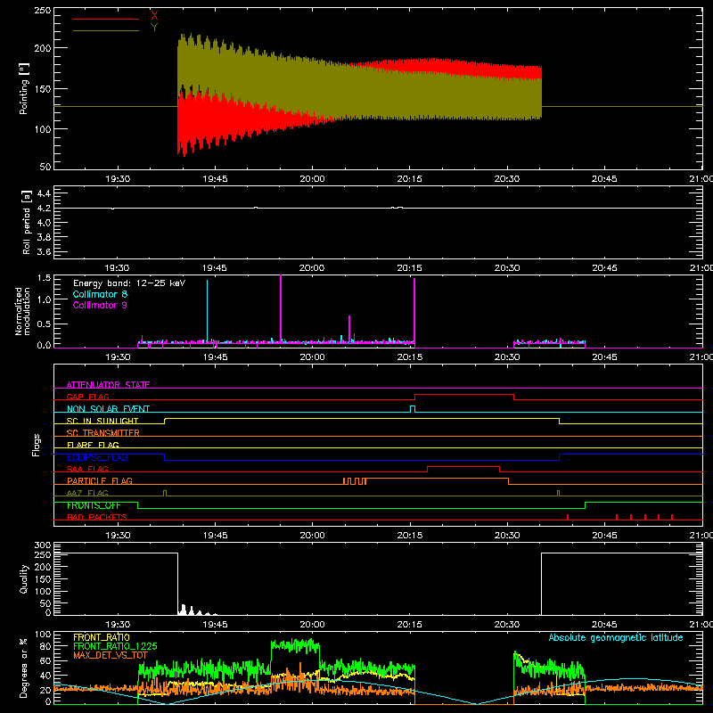Click the NON_SOLAR_EVENT flag label

click(x=108, y=409)
